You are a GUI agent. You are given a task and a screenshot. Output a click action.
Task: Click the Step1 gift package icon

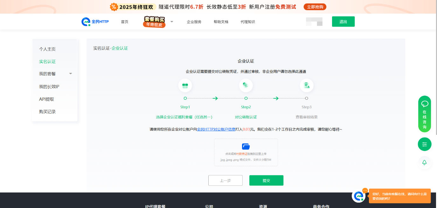(x=185, y=85)
